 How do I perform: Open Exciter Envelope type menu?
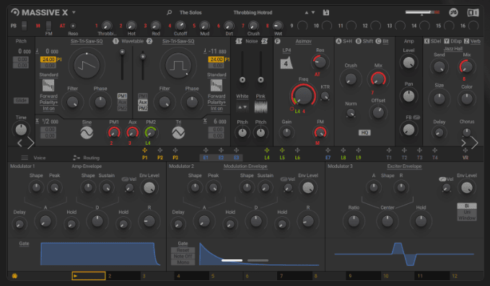click(x=404, y=166)
